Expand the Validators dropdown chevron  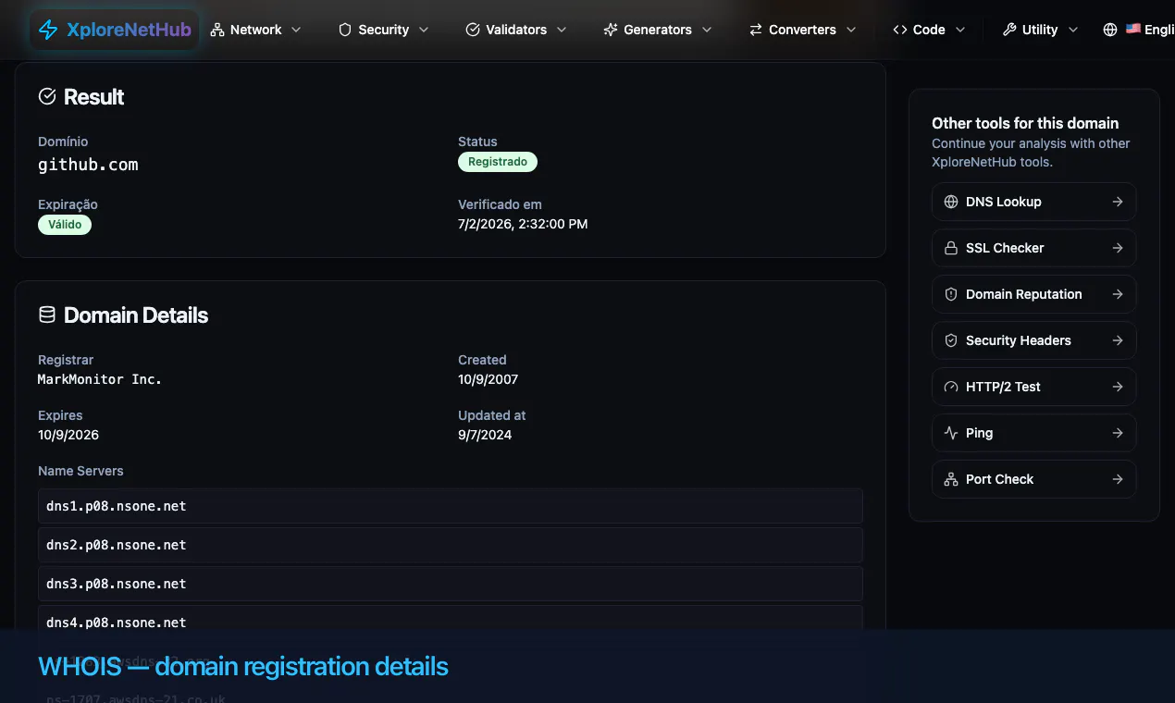pyautogui.click(x=562, y=30)
